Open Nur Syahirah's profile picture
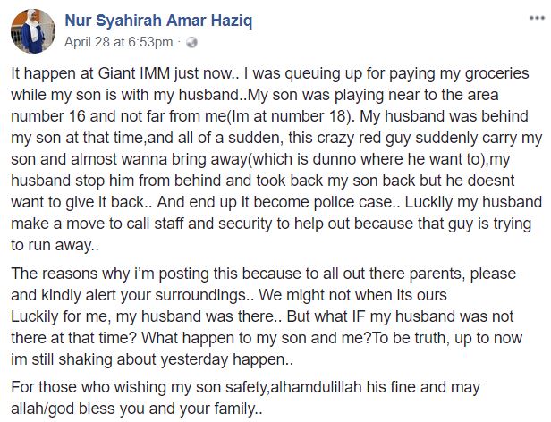 31,29
